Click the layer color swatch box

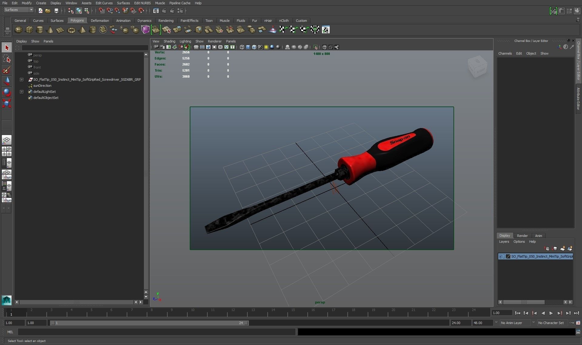pos(508,256)
